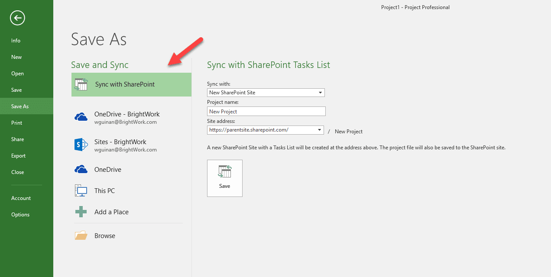Click the Sync with SharePoint table icon
This screenshot has width=551, height=277.
click(x=81, y=84)
